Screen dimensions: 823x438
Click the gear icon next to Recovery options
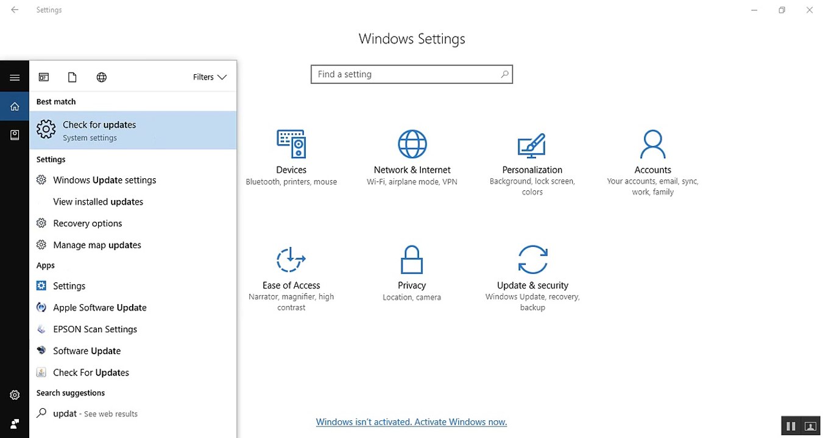[41, 223]
